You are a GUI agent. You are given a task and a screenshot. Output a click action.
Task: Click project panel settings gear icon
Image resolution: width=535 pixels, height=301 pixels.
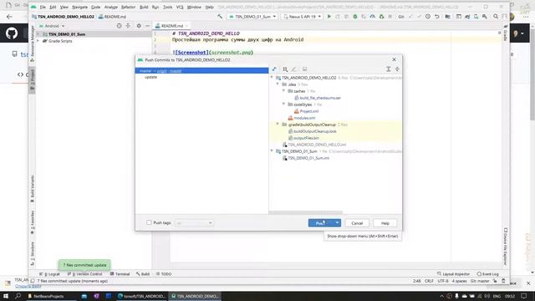click(x=139, y=26)
